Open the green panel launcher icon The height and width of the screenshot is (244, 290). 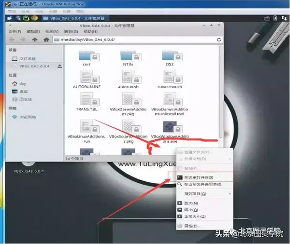coord(26,18)
